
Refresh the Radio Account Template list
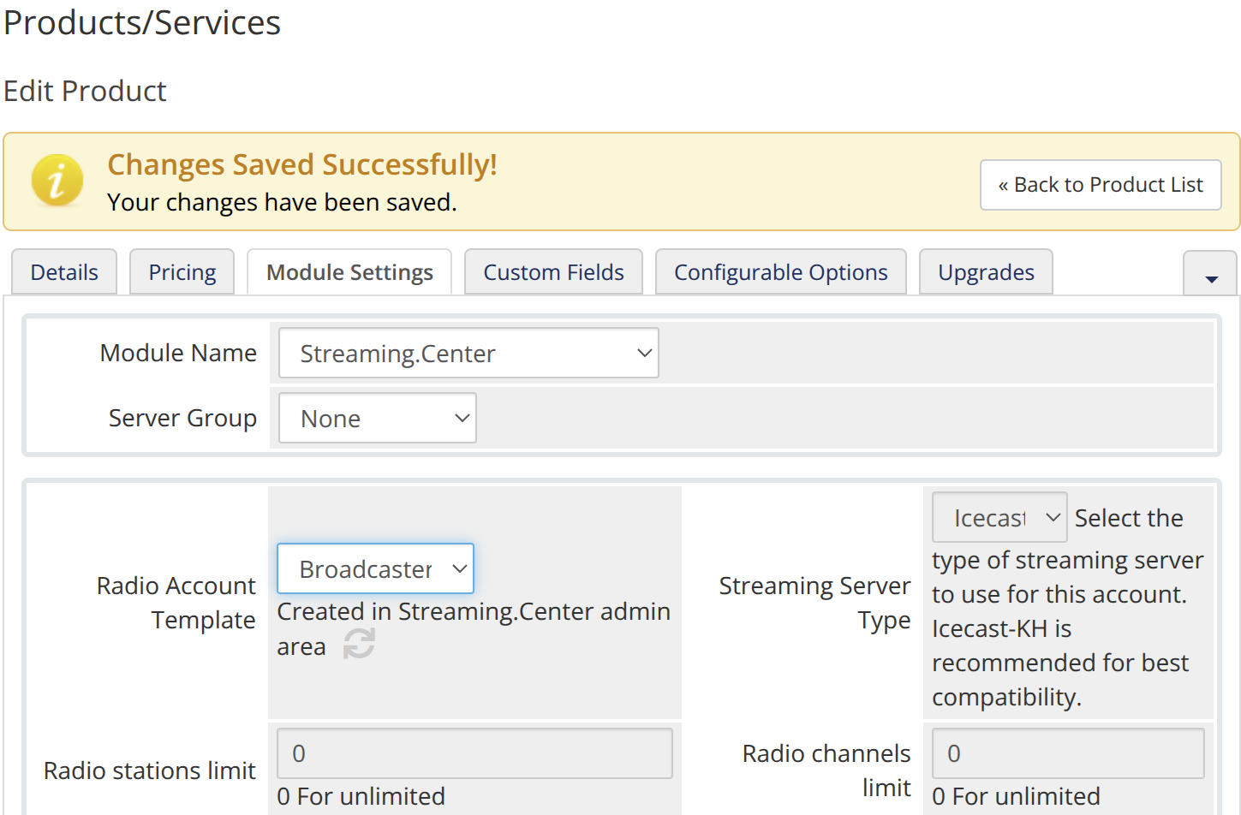359,644
